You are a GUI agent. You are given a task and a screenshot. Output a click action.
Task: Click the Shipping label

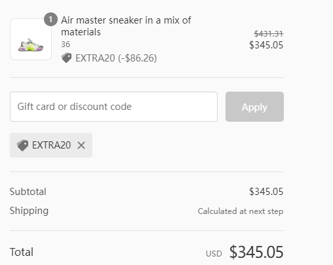click(x=29, y=211)
